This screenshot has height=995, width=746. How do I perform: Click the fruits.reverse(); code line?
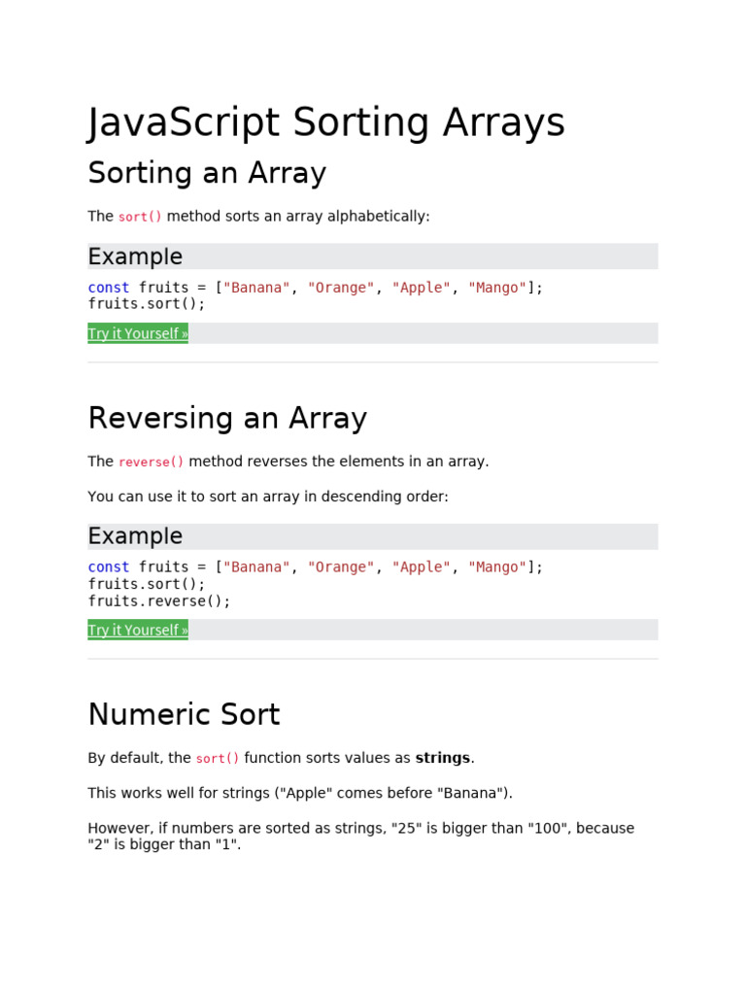pos(159,600)
